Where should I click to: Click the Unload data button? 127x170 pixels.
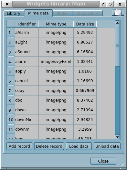tap(107, 146)
